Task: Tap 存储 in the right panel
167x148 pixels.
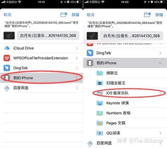Action: [x=159, y=15]
